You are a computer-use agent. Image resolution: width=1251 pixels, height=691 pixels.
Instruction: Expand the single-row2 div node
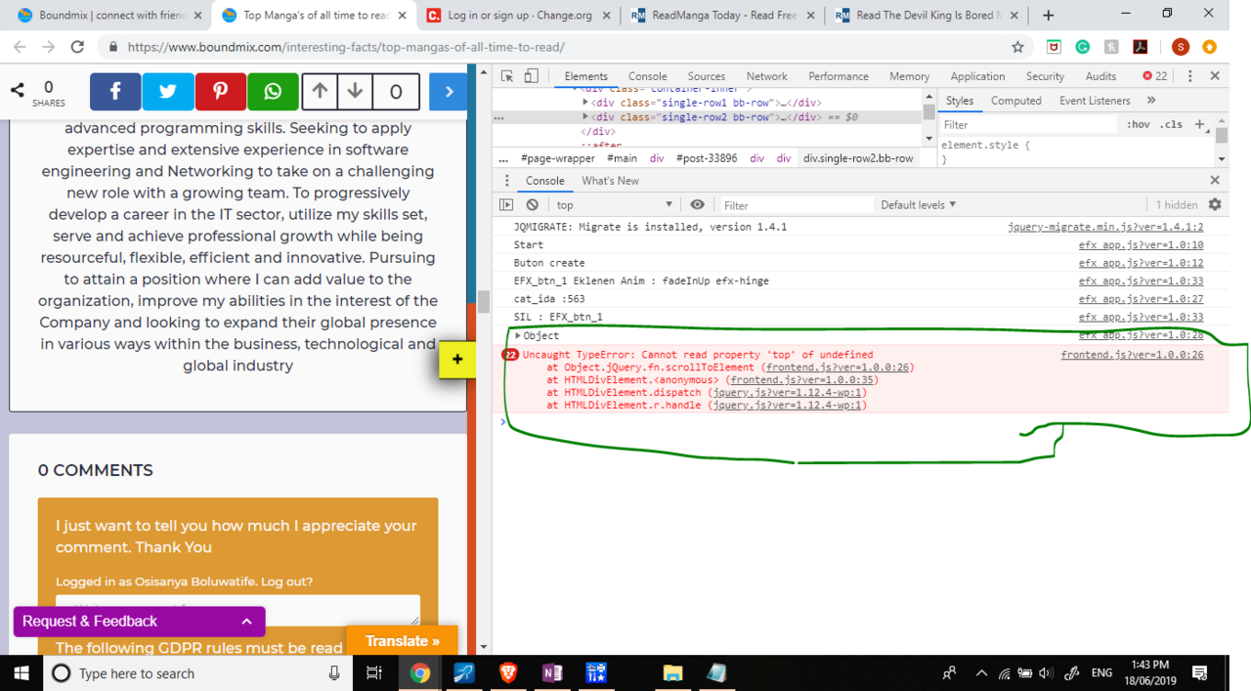585,117
